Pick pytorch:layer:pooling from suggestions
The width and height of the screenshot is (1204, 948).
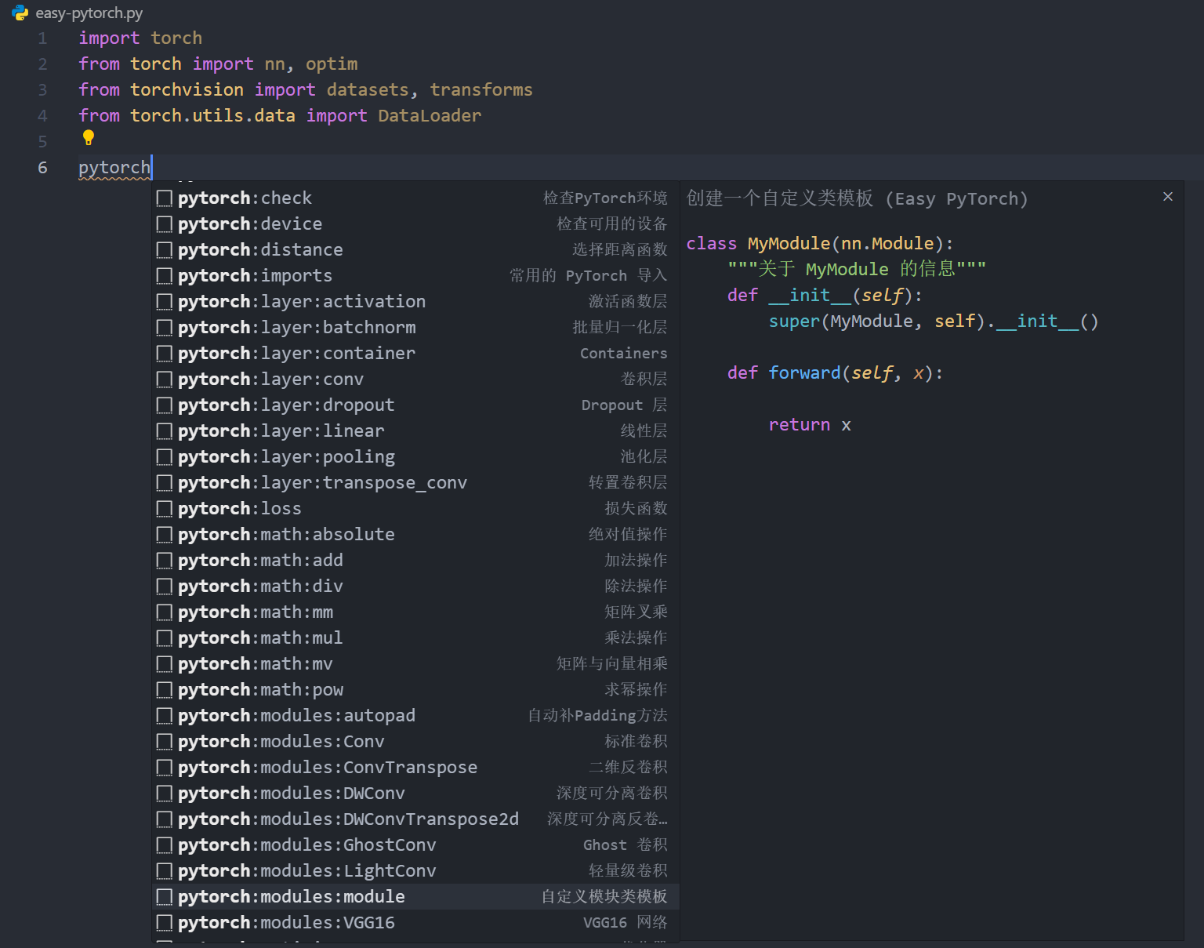tap(415, 457)
